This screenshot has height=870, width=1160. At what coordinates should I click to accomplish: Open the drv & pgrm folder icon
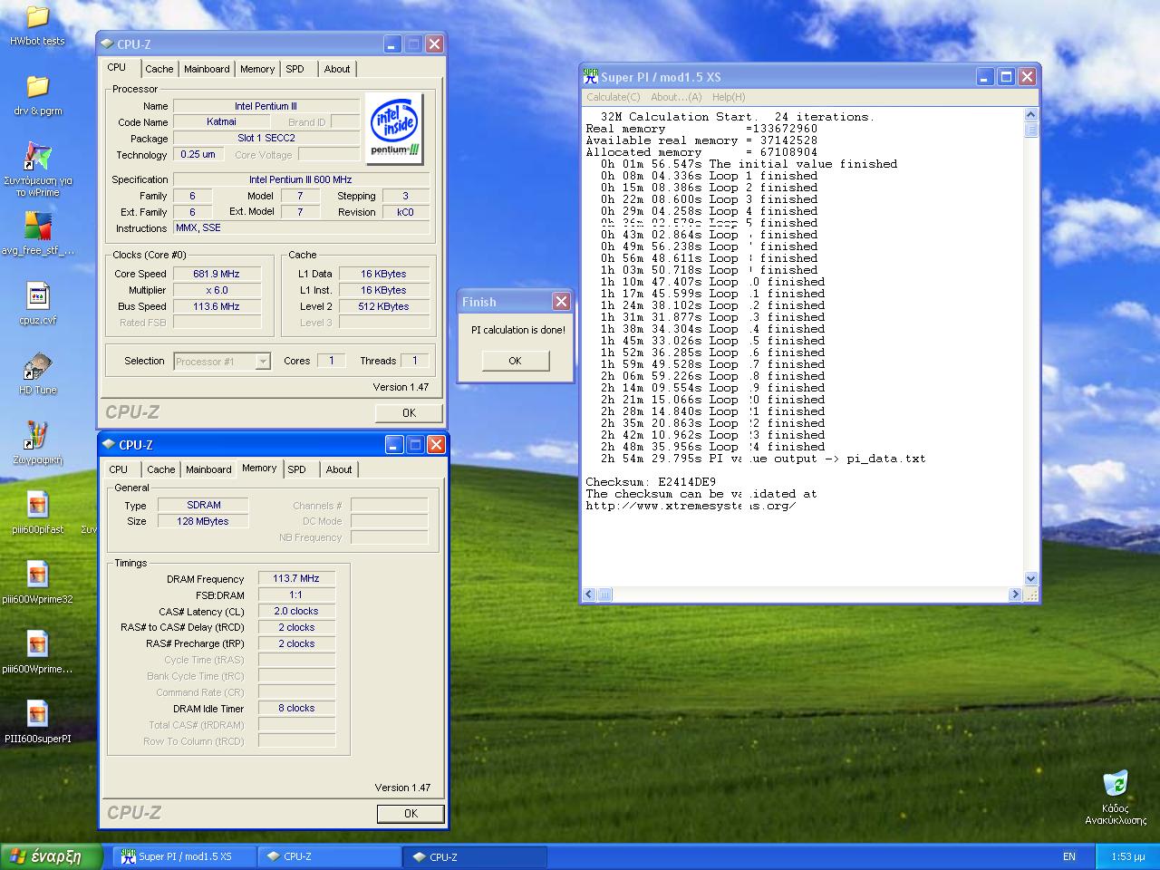37,87
